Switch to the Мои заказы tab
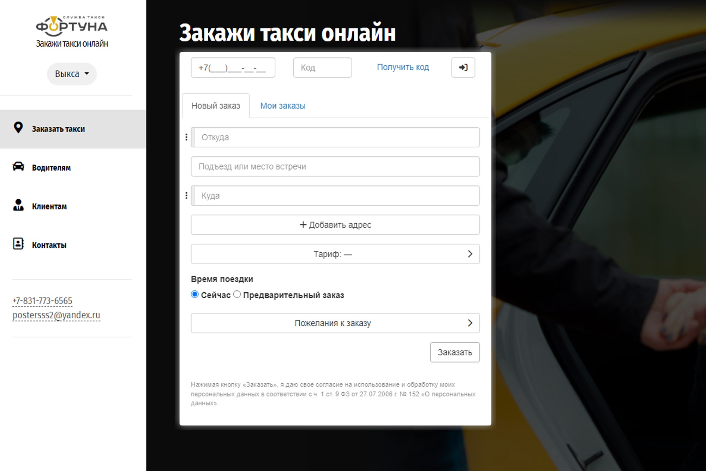Viewport: 706px width, 471px height. click(x=283, y=106)
